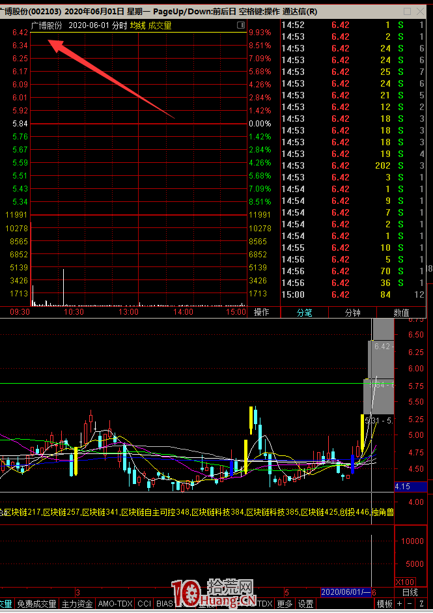The height and width of the screenshot is (613, 433).
Task: Zoom in with the plus button in bottom bar
Action: [399, 604]
